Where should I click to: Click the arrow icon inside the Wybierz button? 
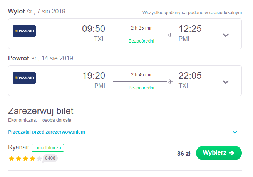231,153
